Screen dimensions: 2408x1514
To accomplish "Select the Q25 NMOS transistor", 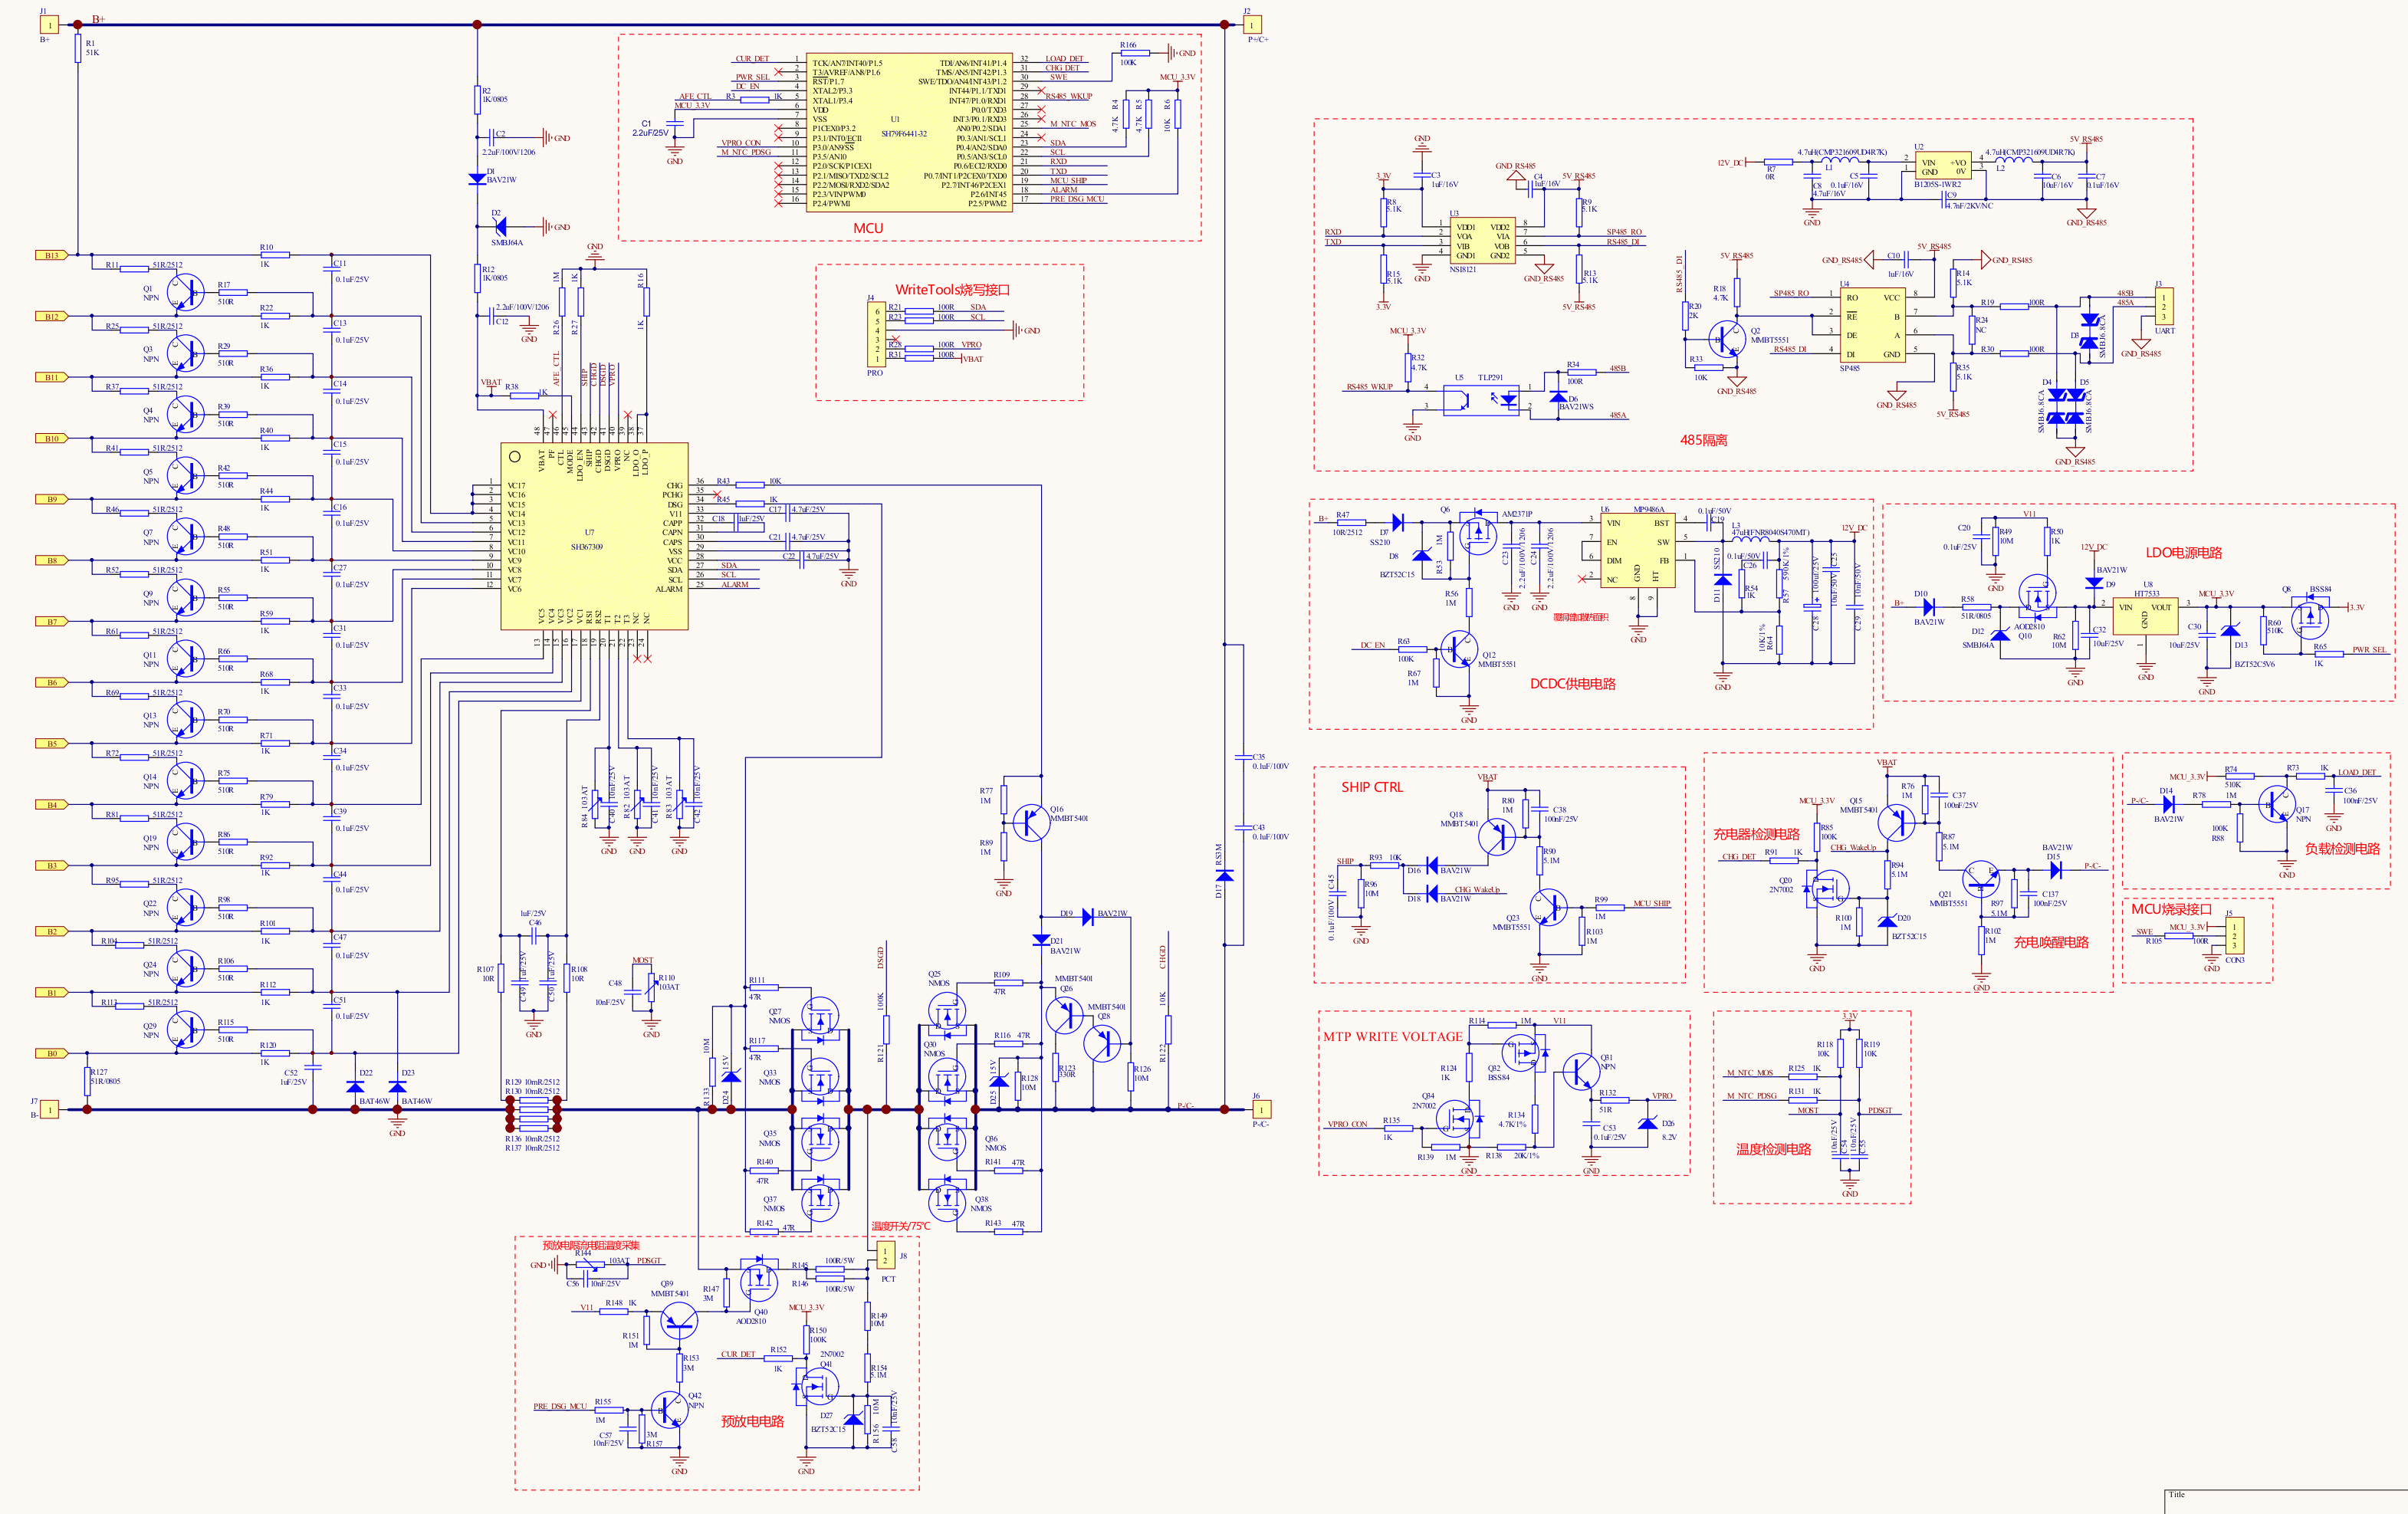I will [946, 1013].
